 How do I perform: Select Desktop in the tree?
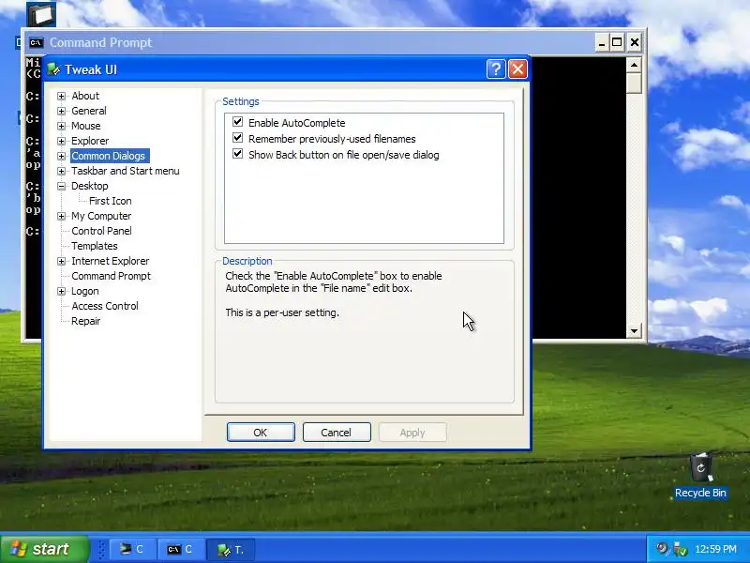89,186
